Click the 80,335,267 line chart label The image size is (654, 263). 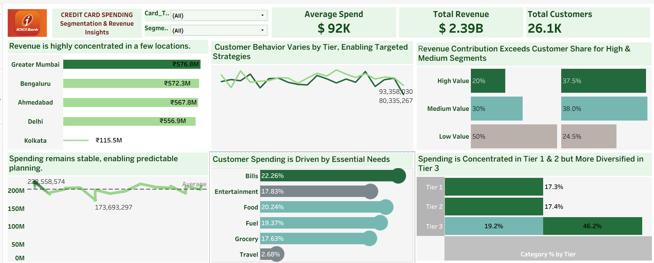[x=396, y=101]
